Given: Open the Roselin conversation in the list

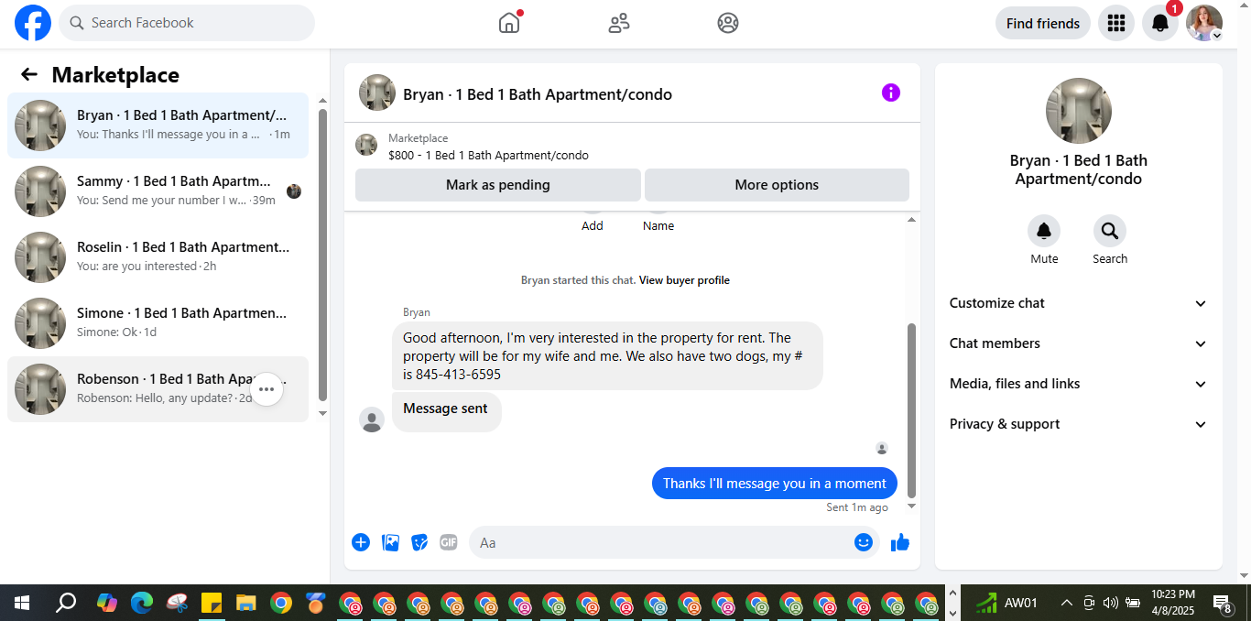Looking at the screenshot, I should tap(158, 257).
